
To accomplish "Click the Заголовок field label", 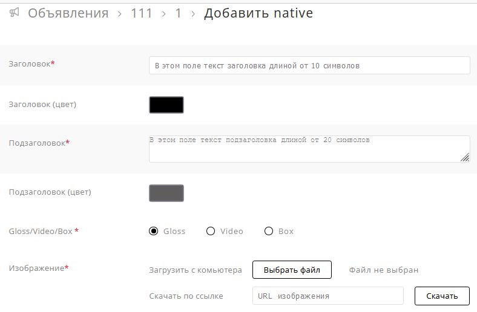I will (x=30, y=63).
